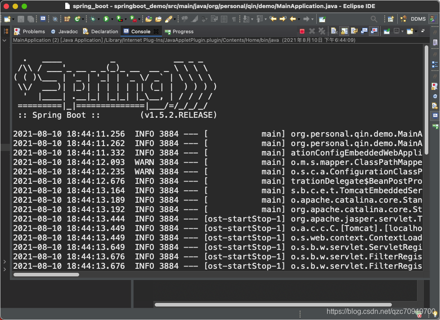Switch to the DDMS perspective

[x=418, y=19]
